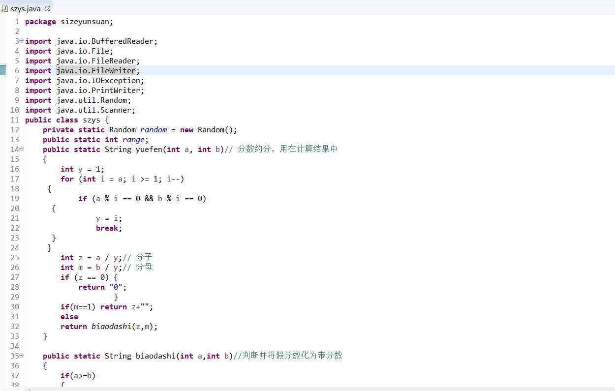Click the 'else' keyword on line 31
This screenshot has width=615, height=391.
coord(69,317)
